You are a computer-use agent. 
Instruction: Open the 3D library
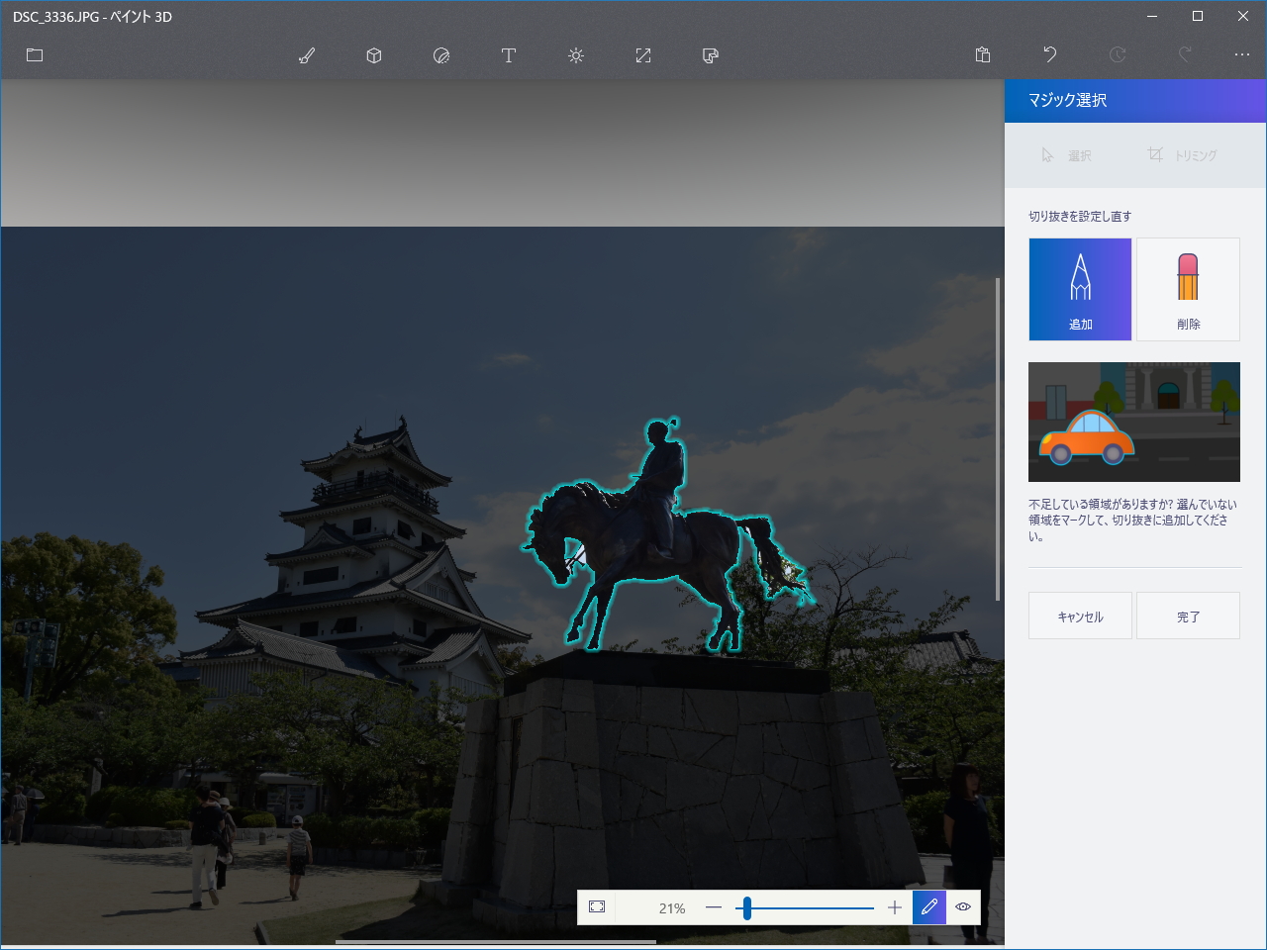click(711, 55)
